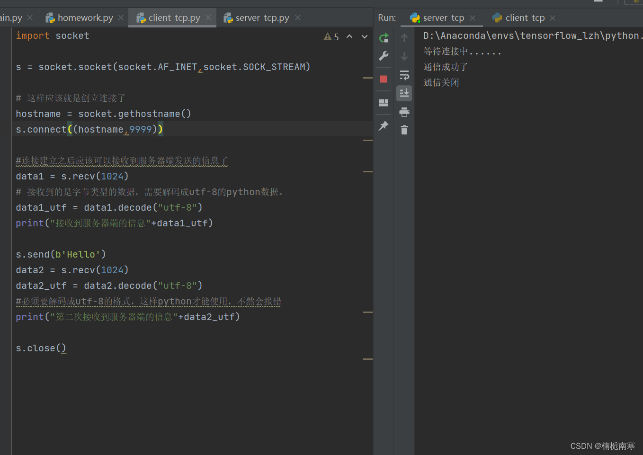Viewport: 643px width, 455px height.
Task: Open run configuration wrench settings
Action: pos(384,56)
